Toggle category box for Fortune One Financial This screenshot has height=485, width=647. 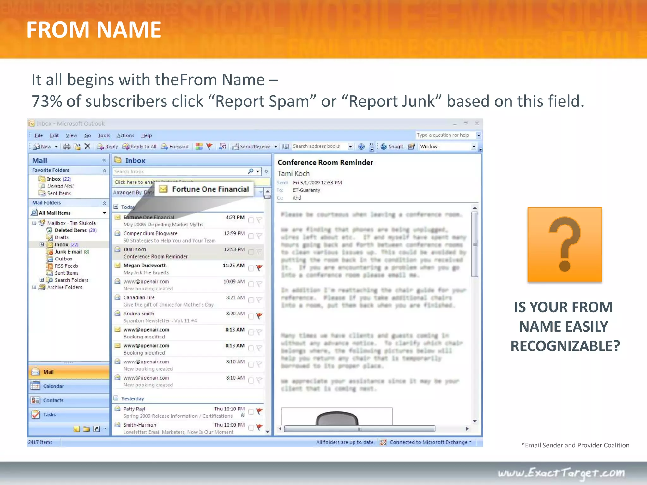pos(251,220)
